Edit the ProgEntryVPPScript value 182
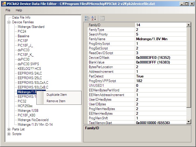The width and height of the screenshot is (196, 147). click(161, 81)
